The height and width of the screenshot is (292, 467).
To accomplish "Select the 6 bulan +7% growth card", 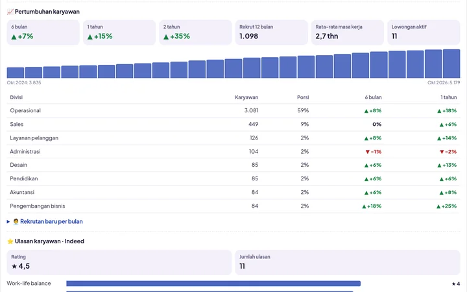I will pos(43,32).
